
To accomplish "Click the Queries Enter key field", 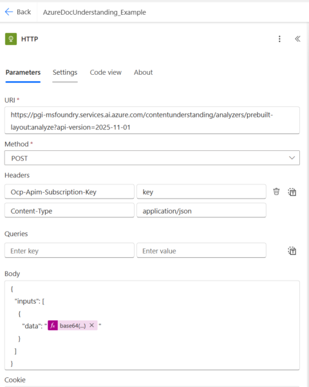I will 70,250.
